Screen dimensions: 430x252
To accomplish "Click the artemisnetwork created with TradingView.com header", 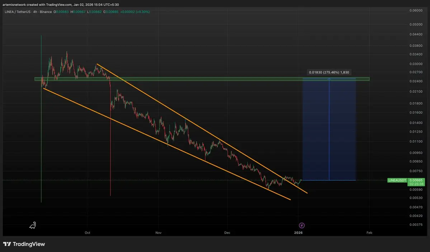I will point(61,5).
